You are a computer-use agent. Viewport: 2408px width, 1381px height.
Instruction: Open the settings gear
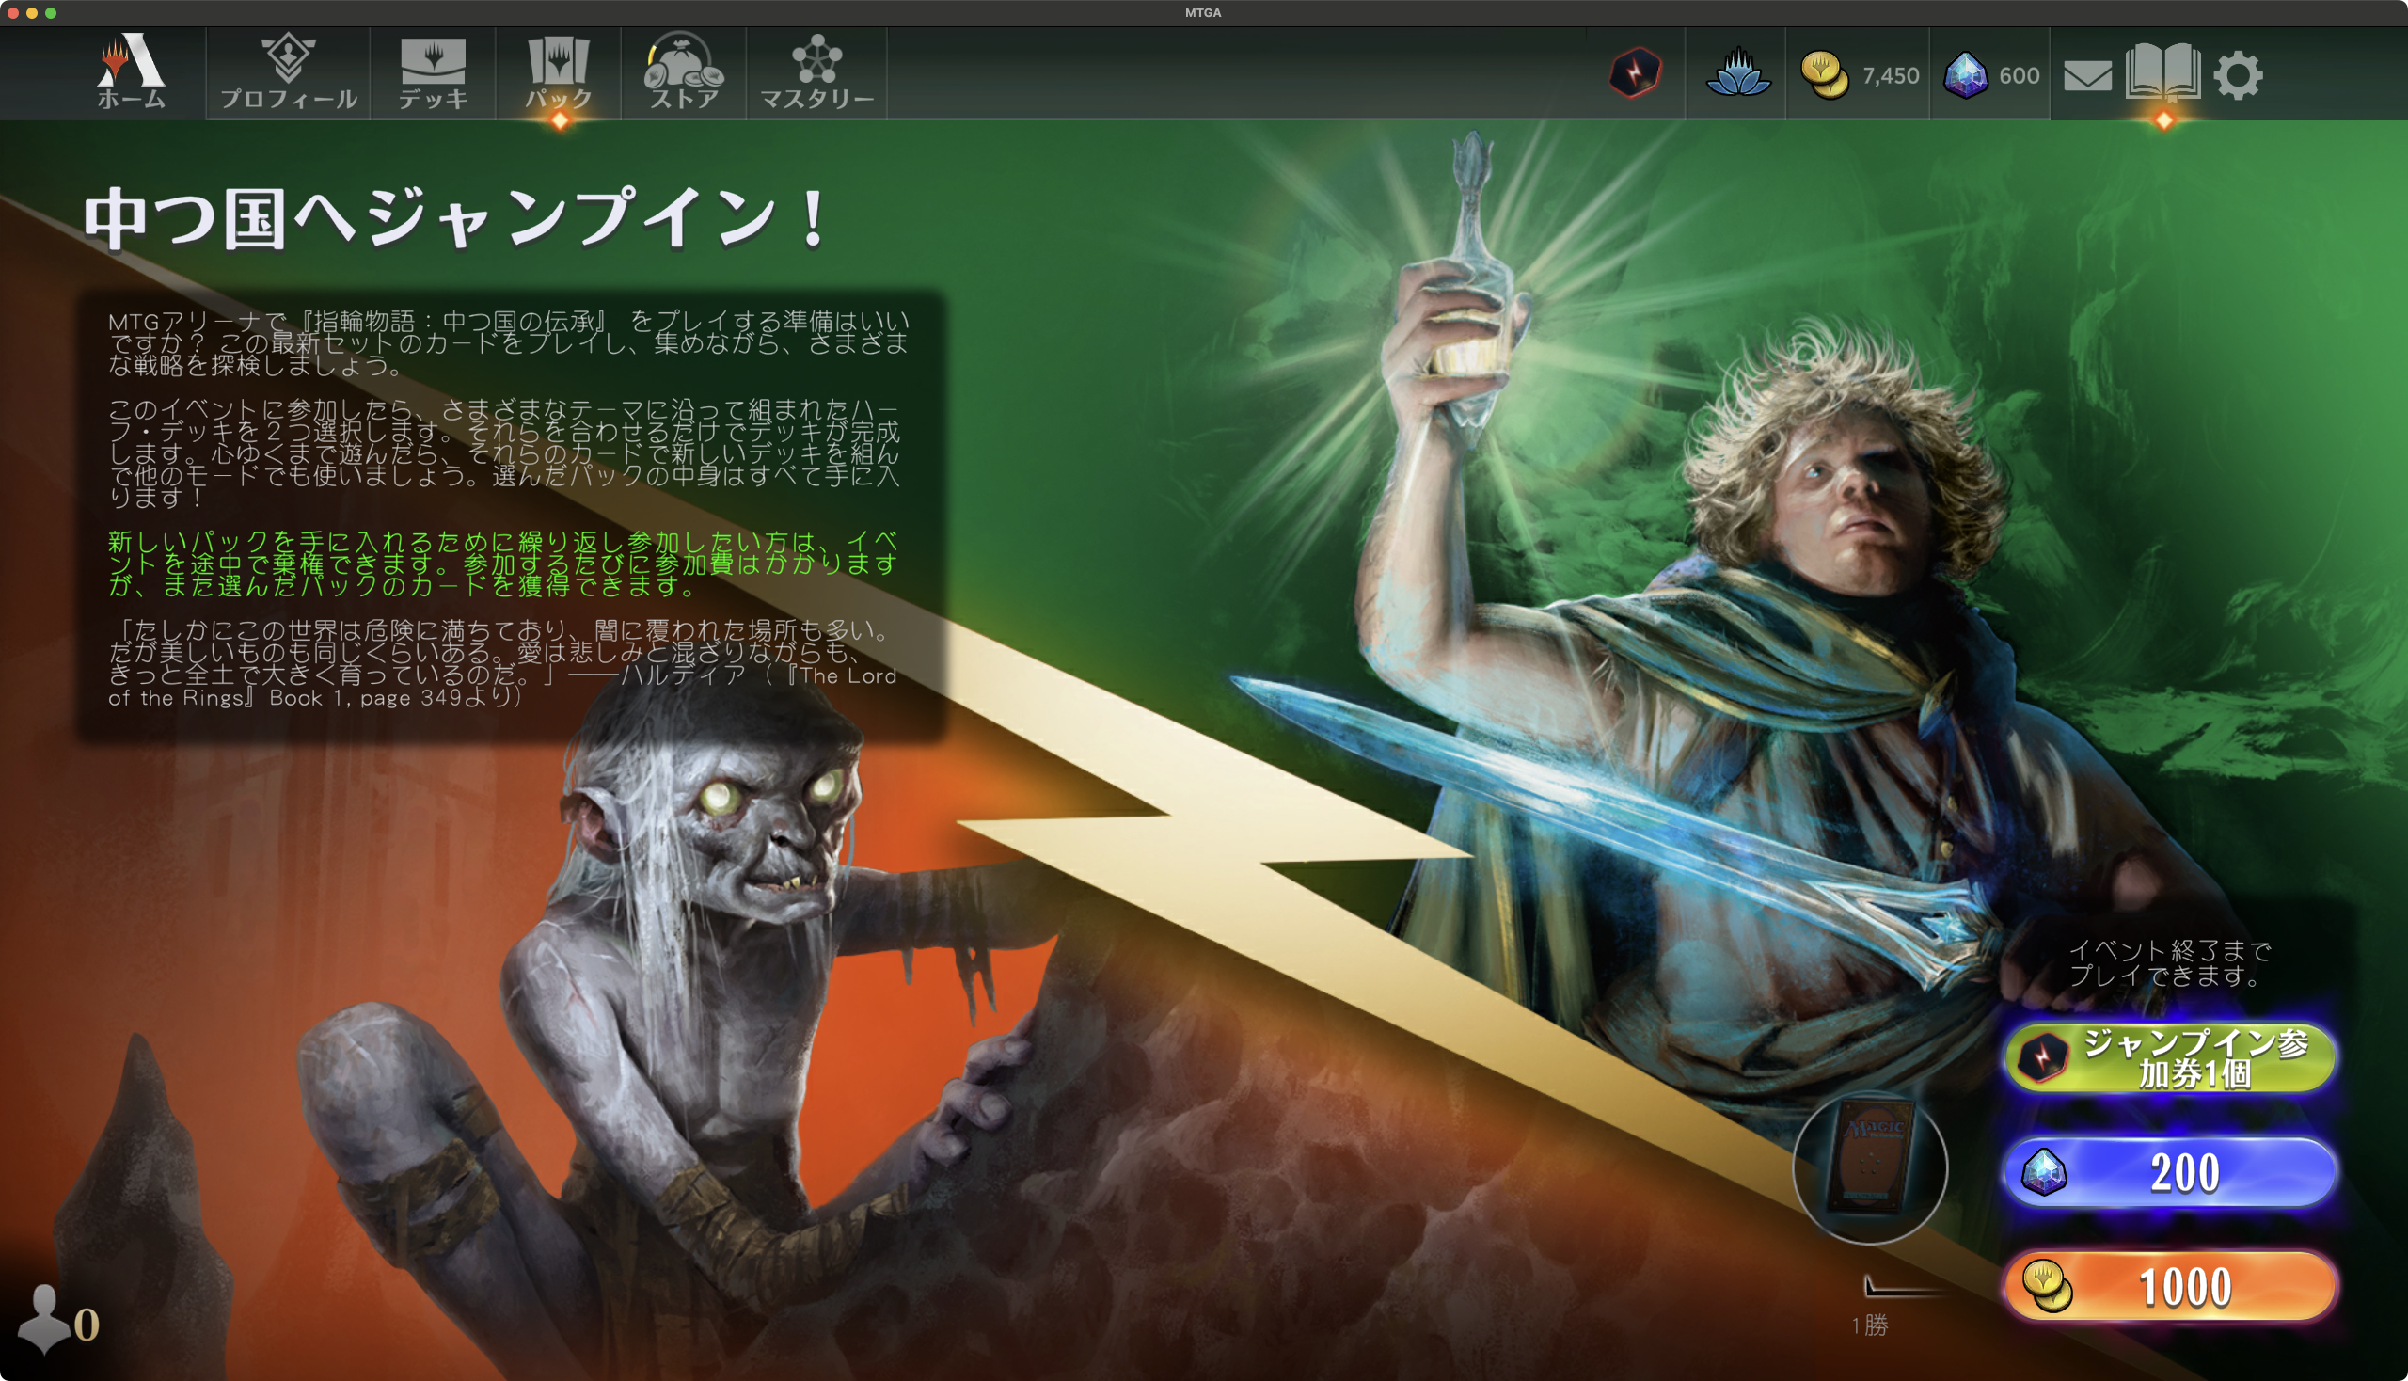click(2239, 75)
